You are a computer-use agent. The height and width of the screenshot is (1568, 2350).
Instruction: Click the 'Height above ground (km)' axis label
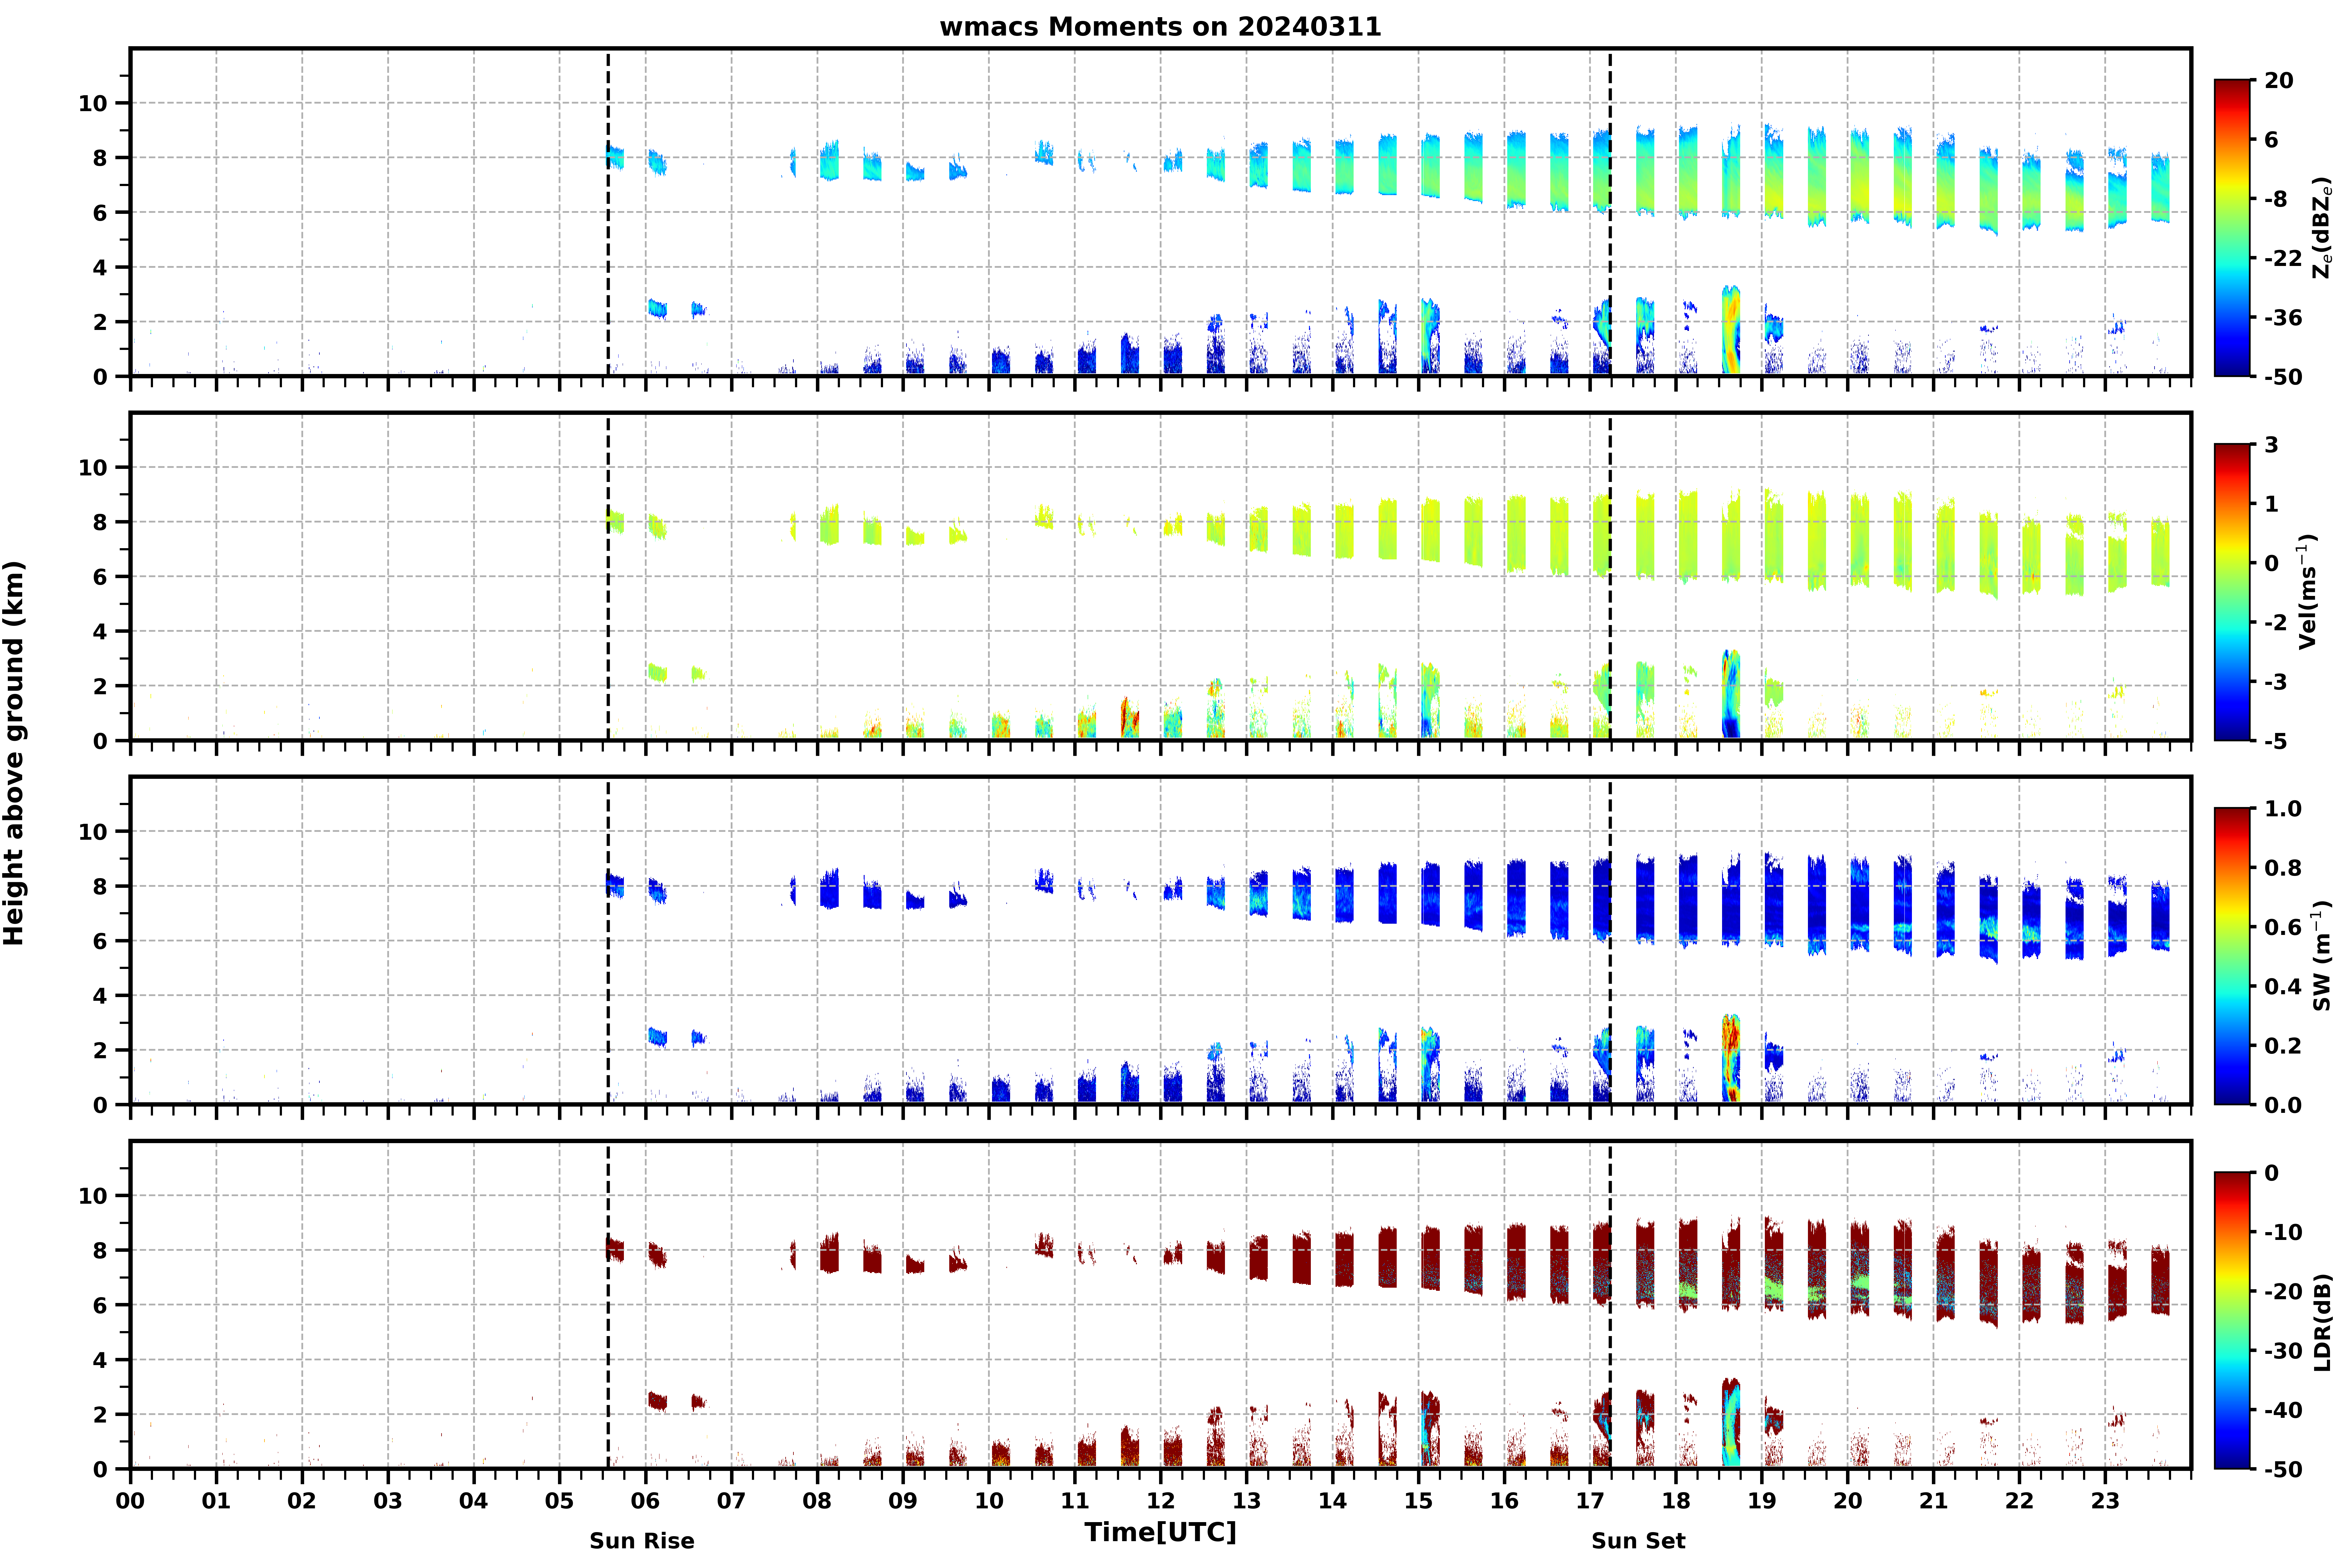pos(14,753)
